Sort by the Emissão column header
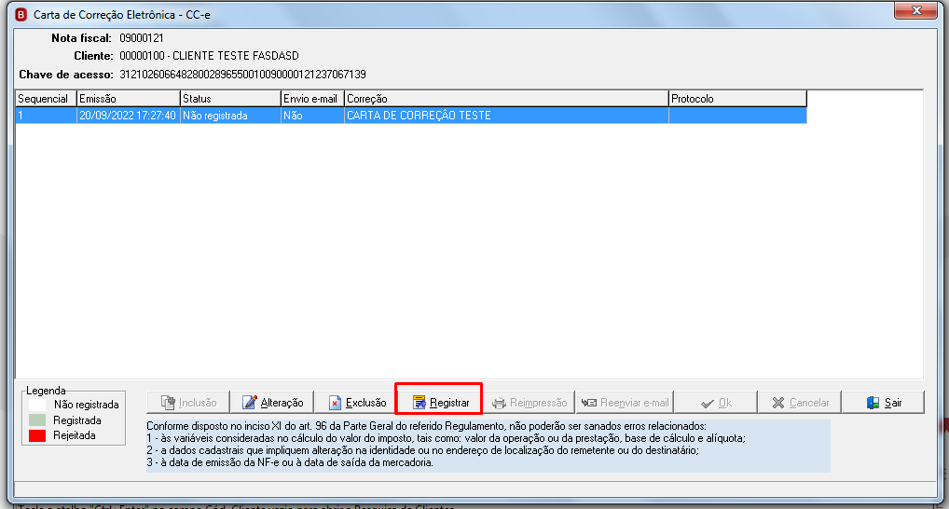The height and width of the screenshot is (509, 949). tap(129, 99)
